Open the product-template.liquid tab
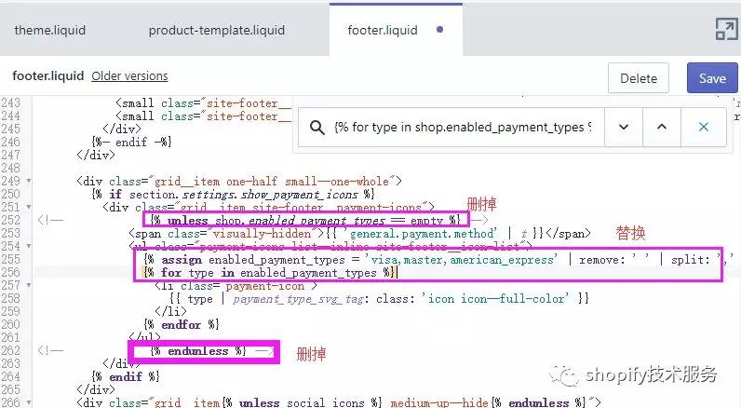741x408 pixels. pos(217,30)
